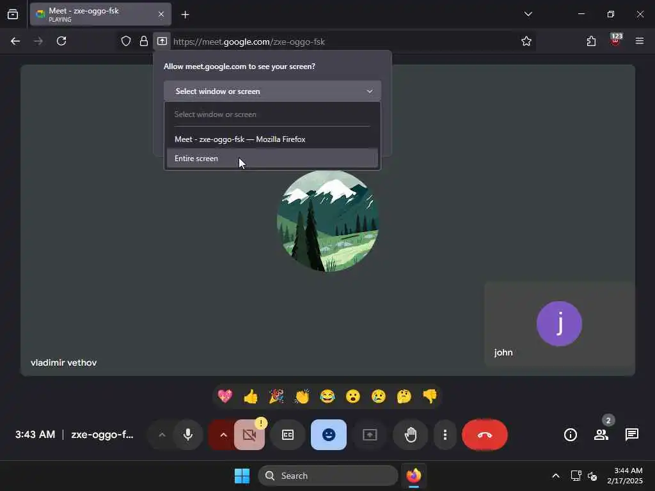The width and height of the screenshot is (655, 491).
Task: Mute the microphone in the call
Action: [x=188, y=435]
